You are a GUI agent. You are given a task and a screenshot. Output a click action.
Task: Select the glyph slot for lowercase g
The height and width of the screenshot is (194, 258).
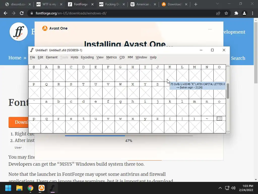(x=121, y=110)
